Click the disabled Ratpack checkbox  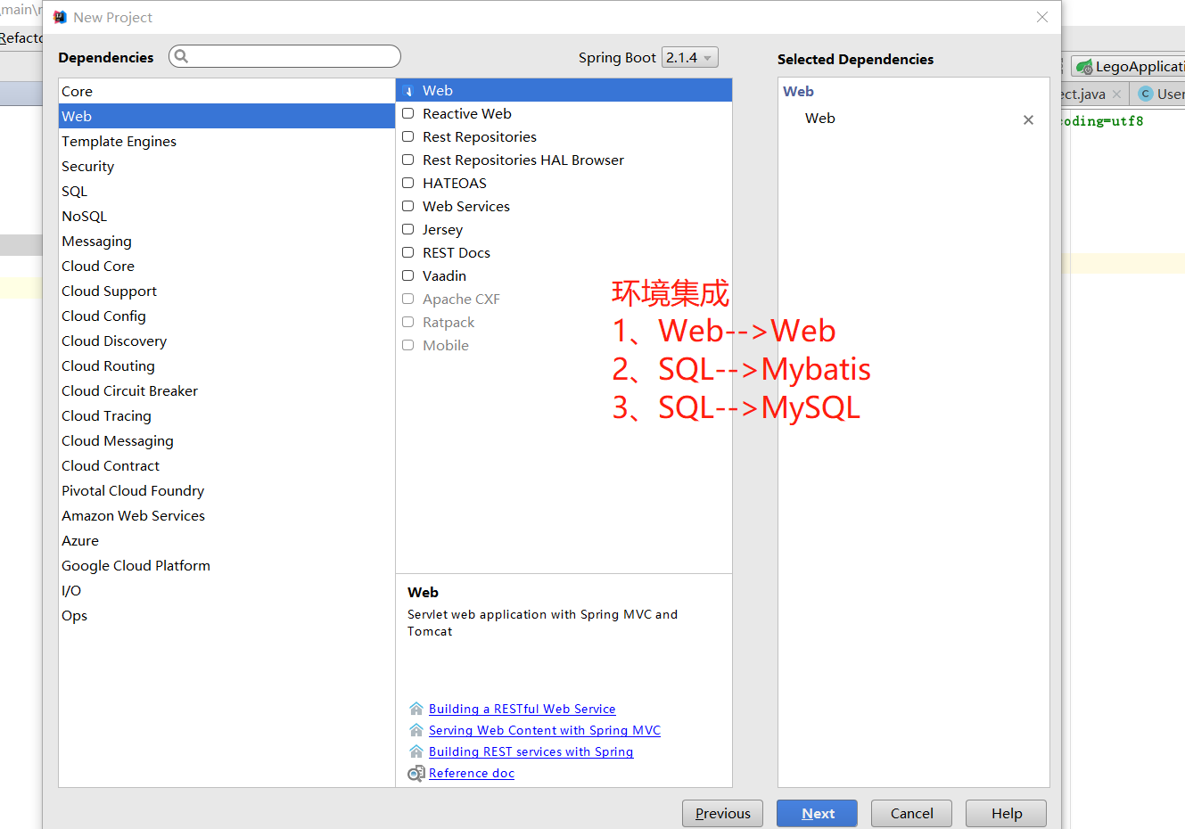408,322
